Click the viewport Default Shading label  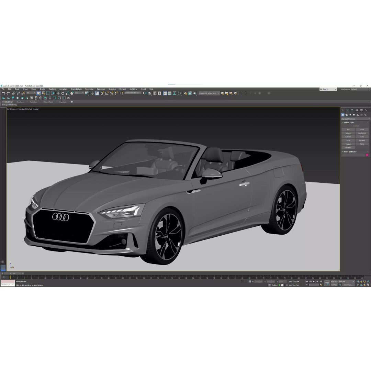coord(33,109)
